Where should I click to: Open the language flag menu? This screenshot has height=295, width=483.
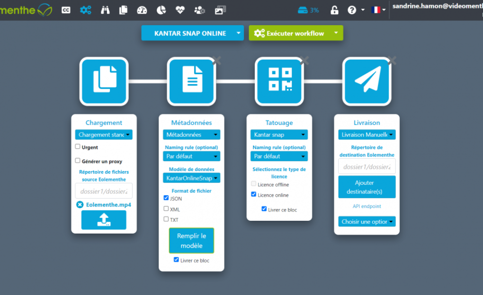(x=379, y=10)
